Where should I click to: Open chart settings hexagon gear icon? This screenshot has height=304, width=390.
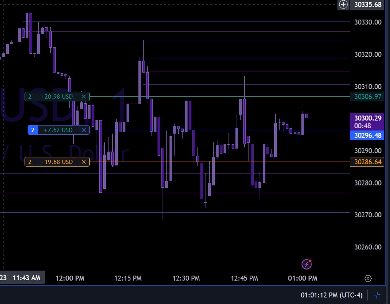point(368,278)
